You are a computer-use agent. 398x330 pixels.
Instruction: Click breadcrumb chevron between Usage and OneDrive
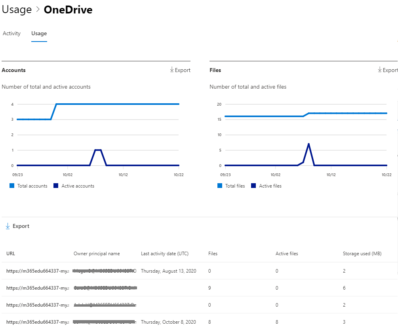38,9
